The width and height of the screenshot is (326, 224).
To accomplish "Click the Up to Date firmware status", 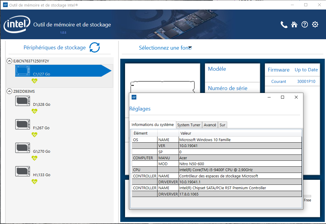I will tap(306, 70).
